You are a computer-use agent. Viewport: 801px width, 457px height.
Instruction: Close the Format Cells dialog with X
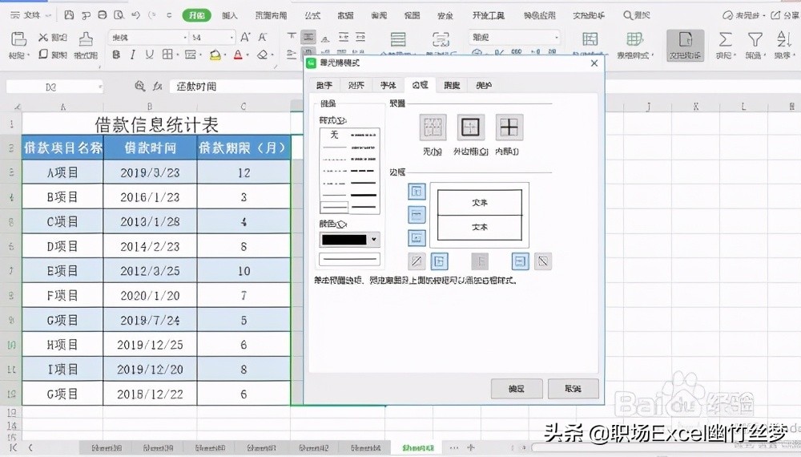594,63
